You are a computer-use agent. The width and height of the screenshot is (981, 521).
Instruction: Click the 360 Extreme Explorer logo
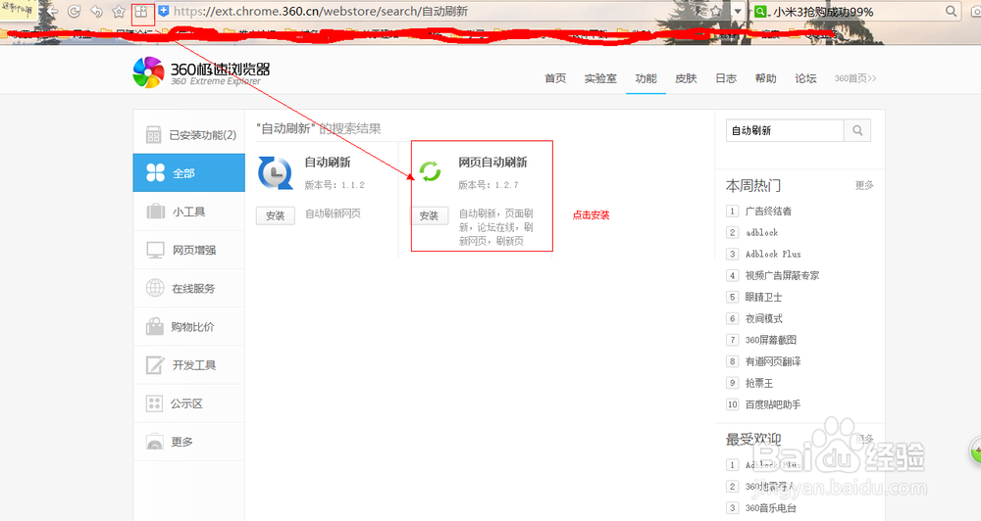click(201, 72)
